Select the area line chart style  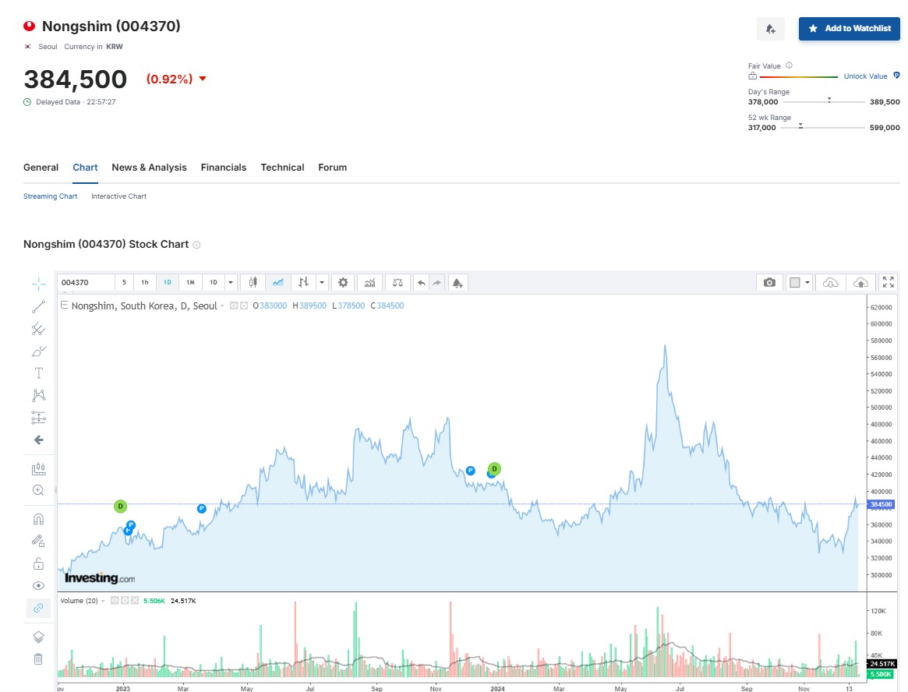(x=278, y=283)
